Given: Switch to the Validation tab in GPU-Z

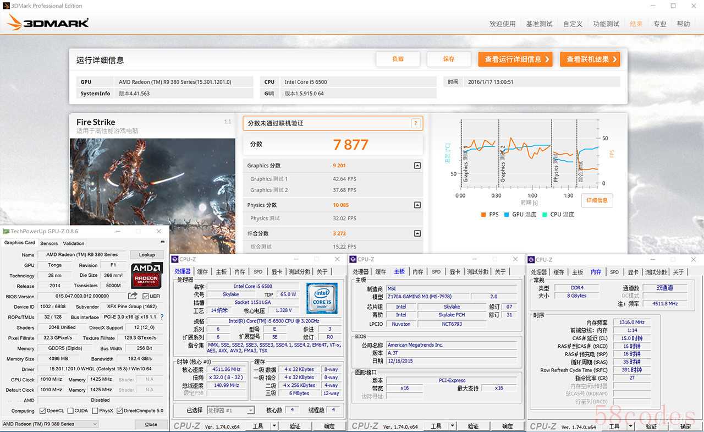Looking at the screenshot, I should coord(74,243).
